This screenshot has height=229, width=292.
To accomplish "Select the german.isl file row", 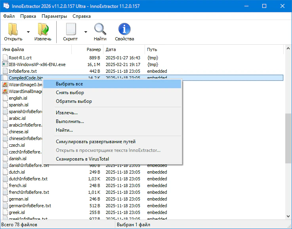I will (x=18, y=199).
